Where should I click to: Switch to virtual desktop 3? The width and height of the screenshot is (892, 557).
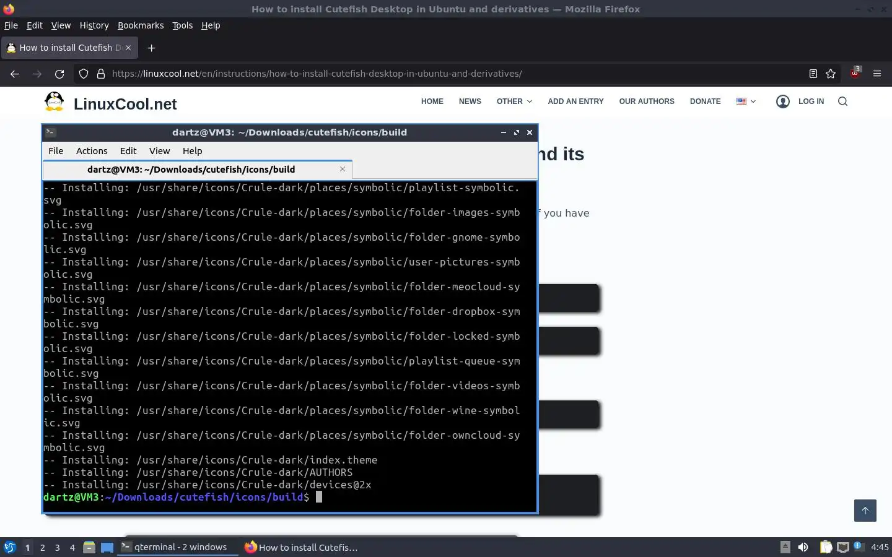57,547
